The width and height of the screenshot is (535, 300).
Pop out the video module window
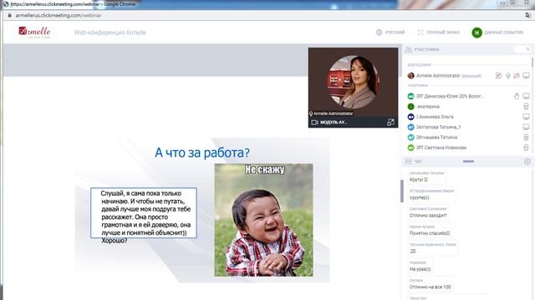point(390,122)
